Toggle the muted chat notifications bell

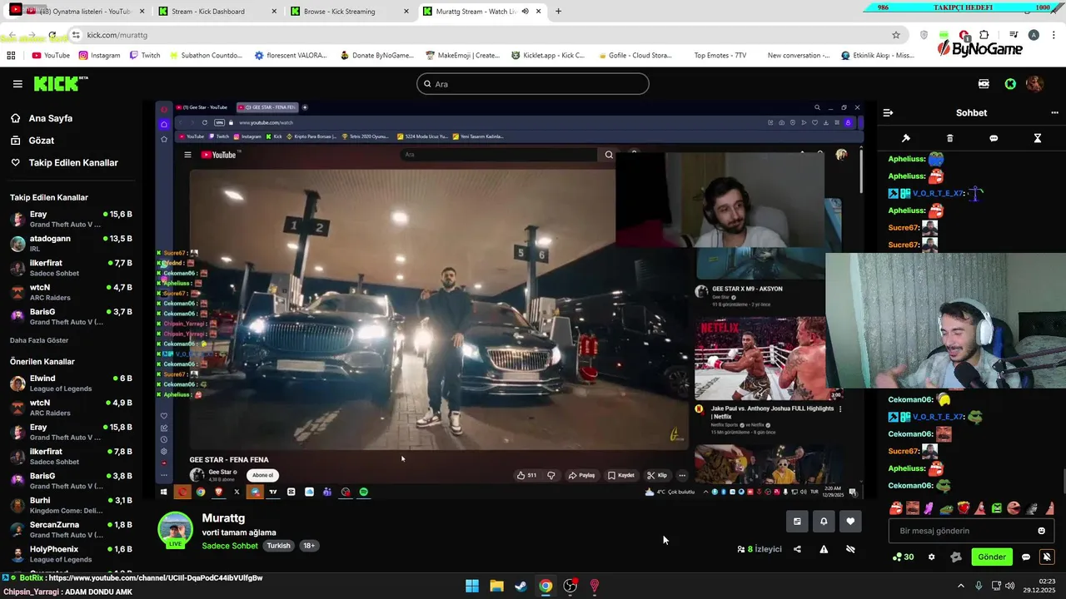pyautogui.click(x=1047, y=557)
